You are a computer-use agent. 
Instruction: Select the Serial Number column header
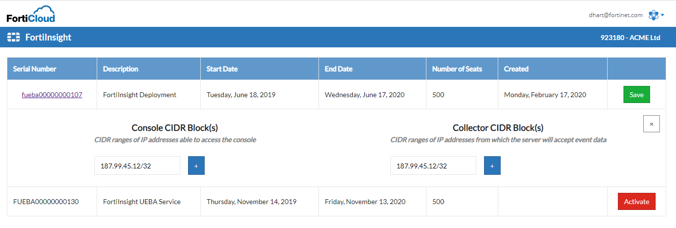[x=35, y=69]
